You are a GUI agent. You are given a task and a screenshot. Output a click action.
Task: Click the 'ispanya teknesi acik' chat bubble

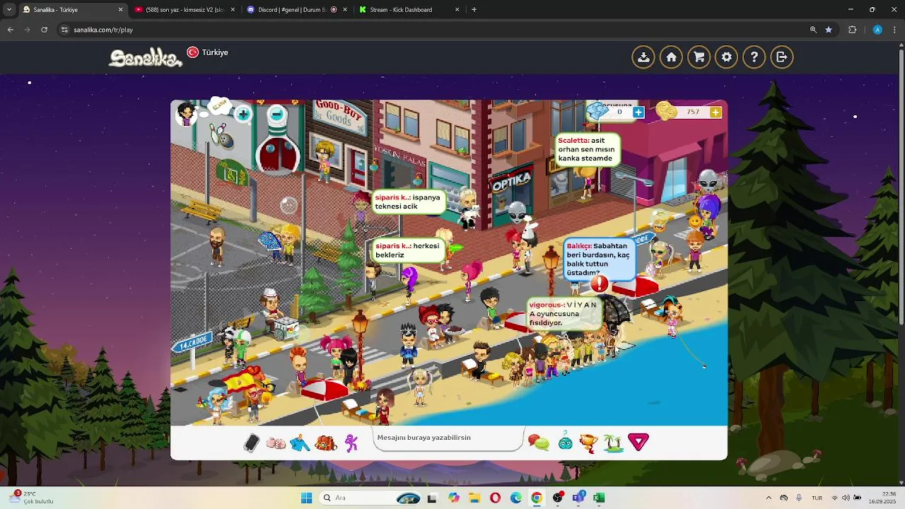409,201
